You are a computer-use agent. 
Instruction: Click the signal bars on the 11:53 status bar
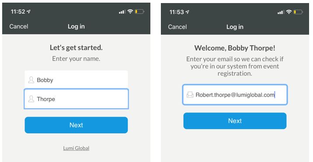[281, 12]
